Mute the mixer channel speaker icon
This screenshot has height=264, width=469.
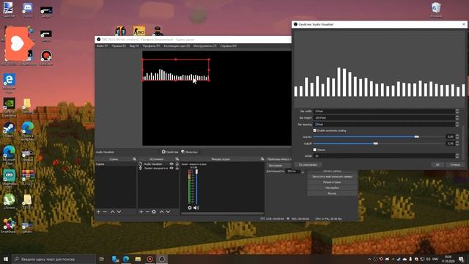[196, 208]
